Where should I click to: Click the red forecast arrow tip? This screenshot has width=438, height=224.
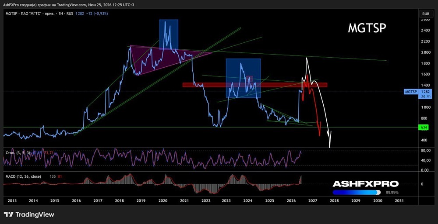click(x=320, y=134)
